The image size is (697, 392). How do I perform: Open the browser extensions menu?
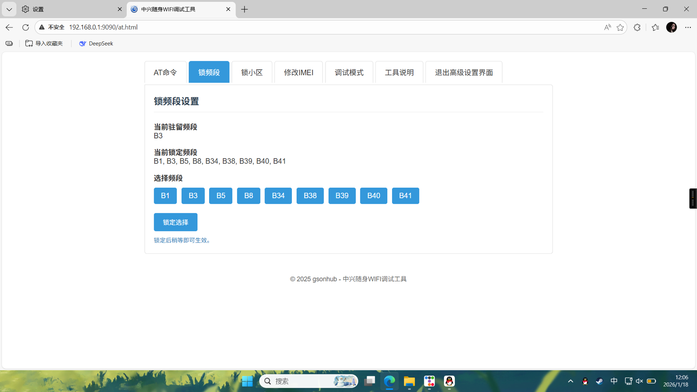[x=637, y=27]
